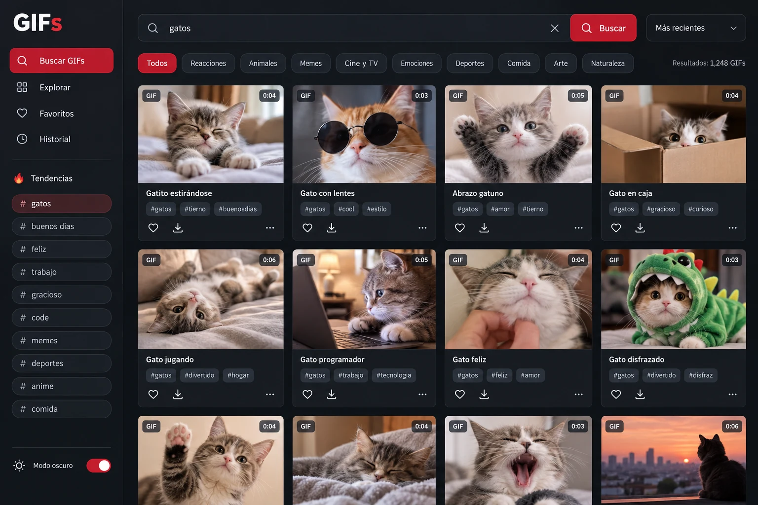Image resolution: width=758 pixels, height=505 pixels.
Task: Download the Gato disfrazado GIF
Action: [x=640, y=395]
